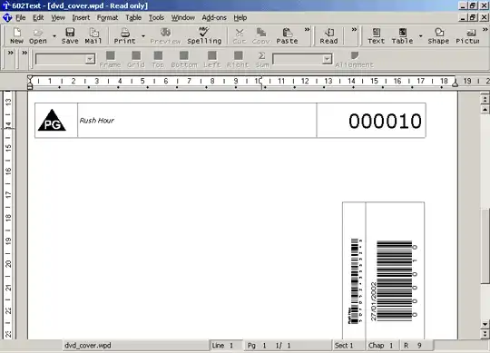Image resolution: width=490 pixels, height=353 pixels.
Task: Click the Cut toolbar icon
Action: (x=240, y=35)
